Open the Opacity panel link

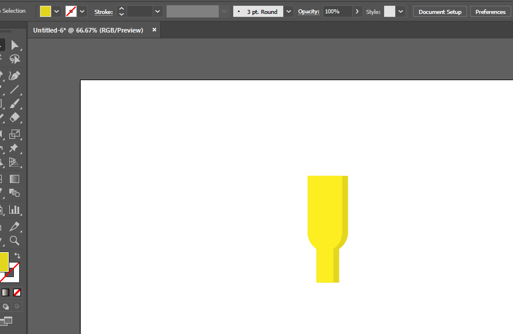click(x=309, y=12)
